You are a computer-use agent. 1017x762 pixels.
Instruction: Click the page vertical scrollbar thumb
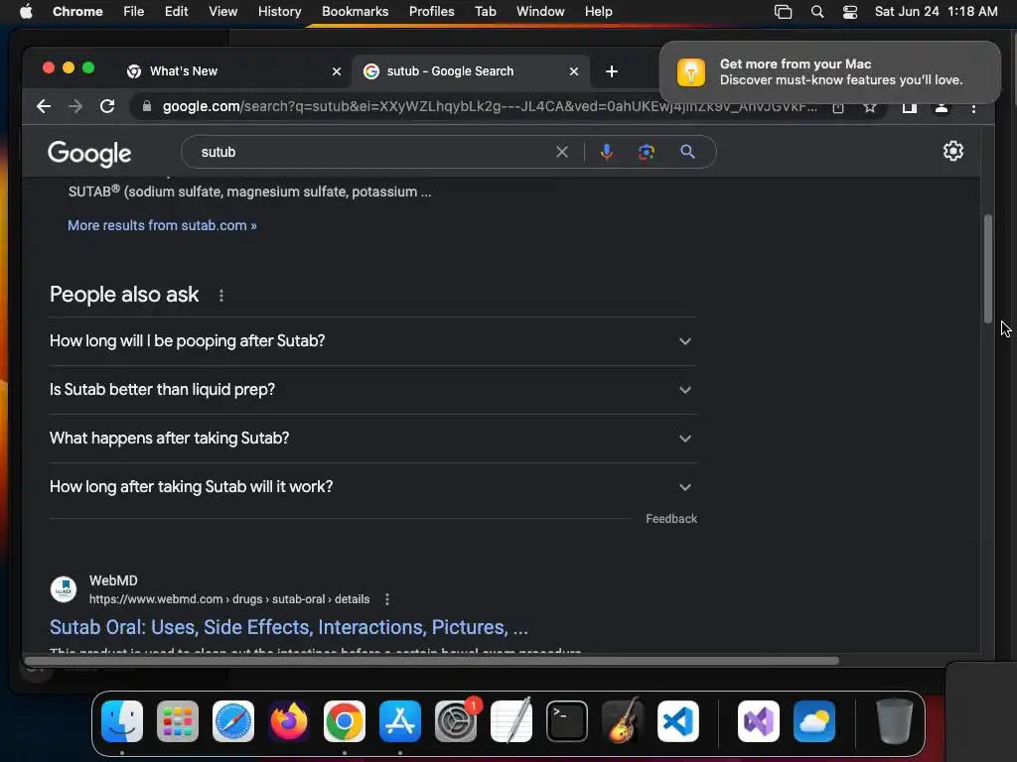pos(988,269)
